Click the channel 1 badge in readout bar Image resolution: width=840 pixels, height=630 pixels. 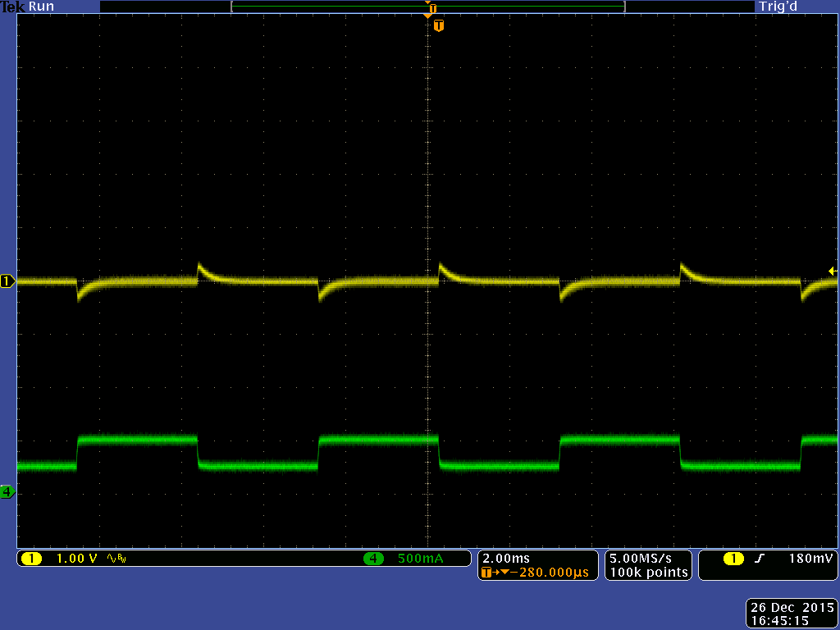click(x=32, y=559)
